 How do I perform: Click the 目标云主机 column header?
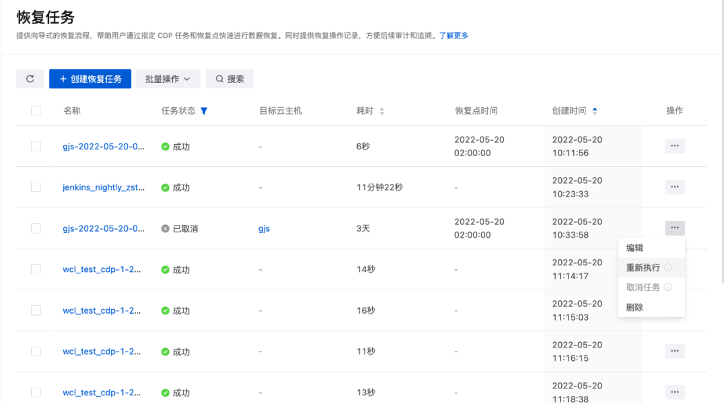[281, 111]
